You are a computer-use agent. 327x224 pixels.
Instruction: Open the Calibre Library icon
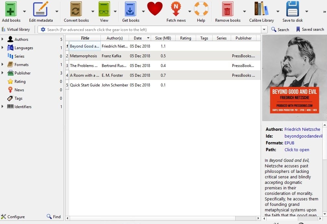(x=261, y=9)
